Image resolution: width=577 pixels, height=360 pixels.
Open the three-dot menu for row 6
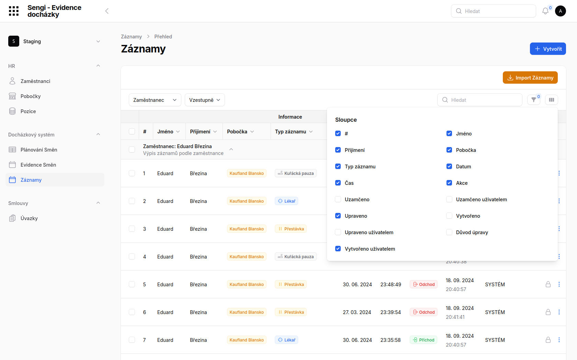click(559, 312)
